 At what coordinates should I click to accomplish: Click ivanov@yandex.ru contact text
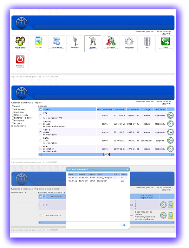click(145, 217)
